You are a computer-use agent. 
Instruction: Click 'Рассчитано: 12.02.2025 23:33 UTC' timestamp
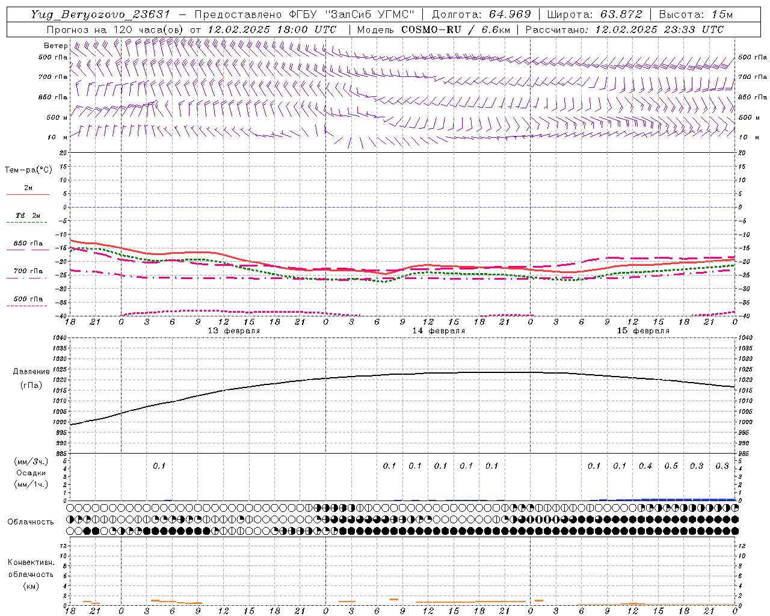[624, 29]
